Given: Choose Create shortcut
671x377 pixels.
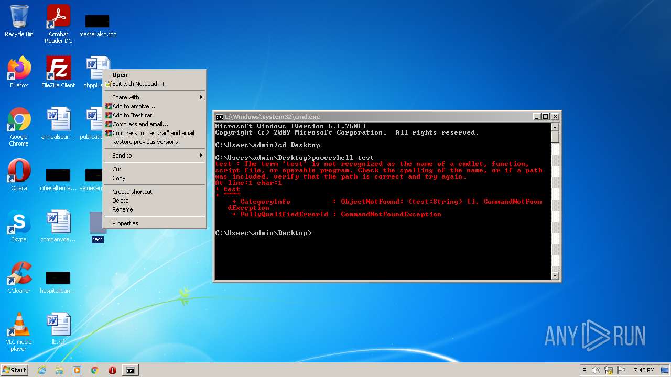Looking at the screenshot, I should click(154, 192).
